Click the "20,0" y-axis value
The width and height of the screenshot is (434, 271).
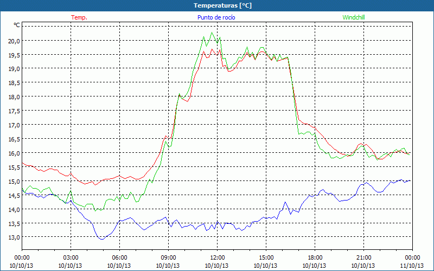click(15, 41)
